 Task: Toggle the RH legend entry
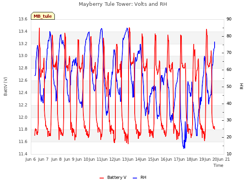click(140, 177)
